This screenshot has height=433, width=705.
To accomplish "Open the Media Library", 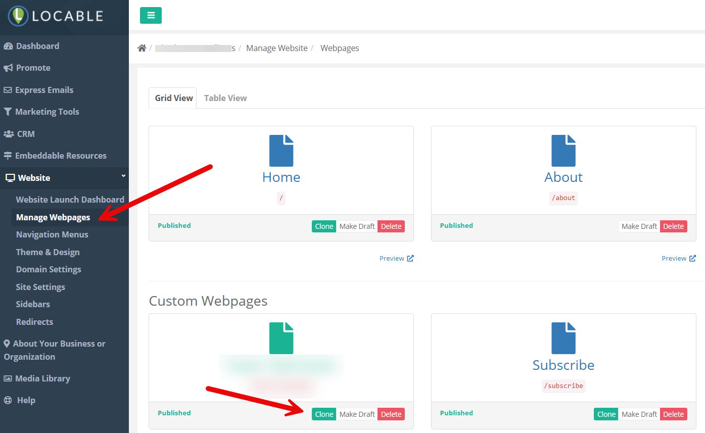I will click(x=42, y=378).
